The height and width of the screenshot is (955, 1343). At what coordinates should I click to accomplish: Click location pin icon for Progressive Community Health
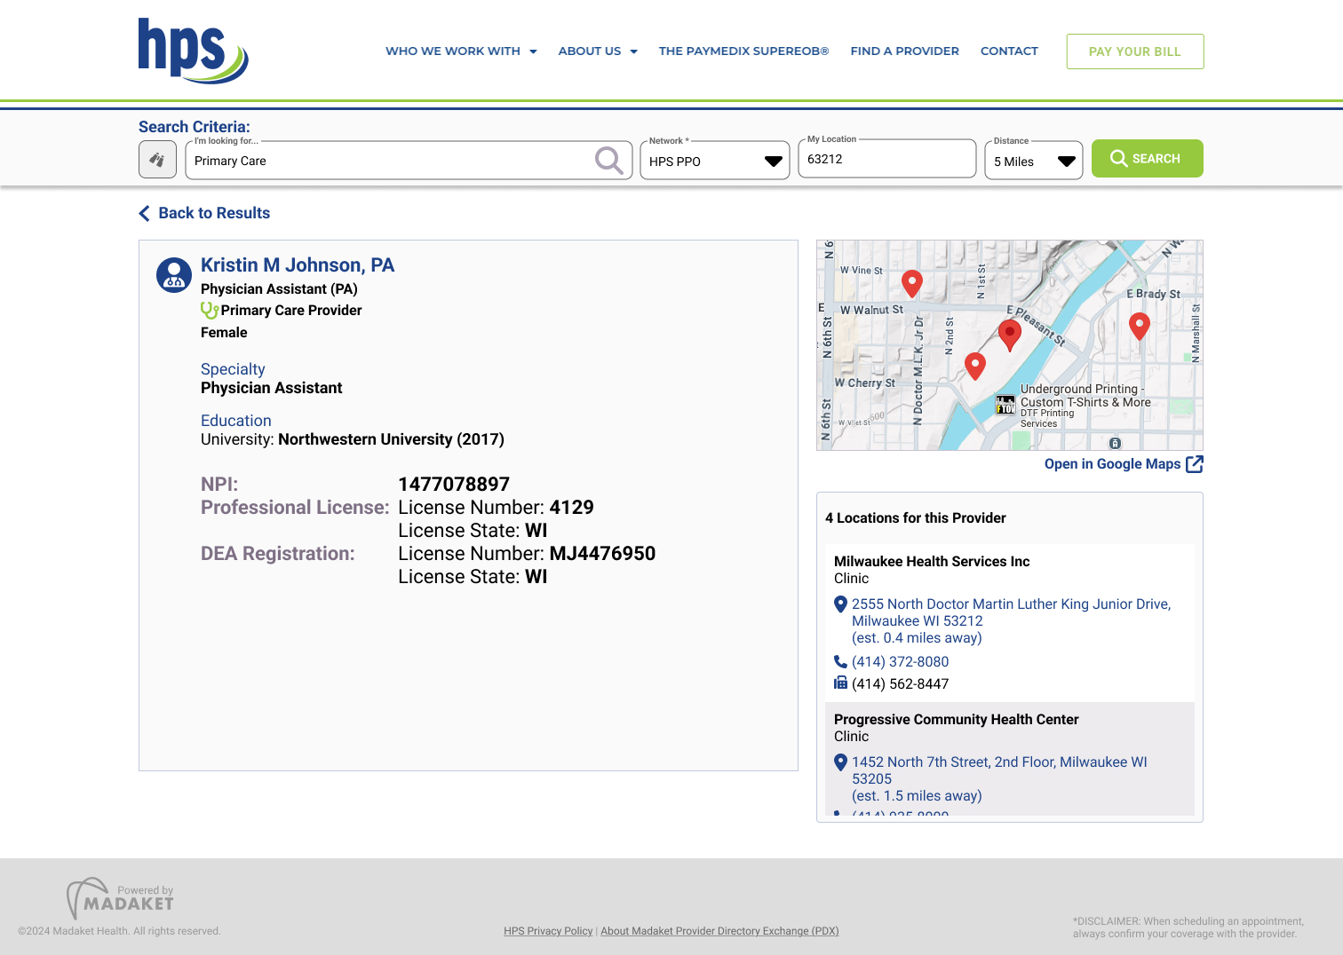[840, 762]
